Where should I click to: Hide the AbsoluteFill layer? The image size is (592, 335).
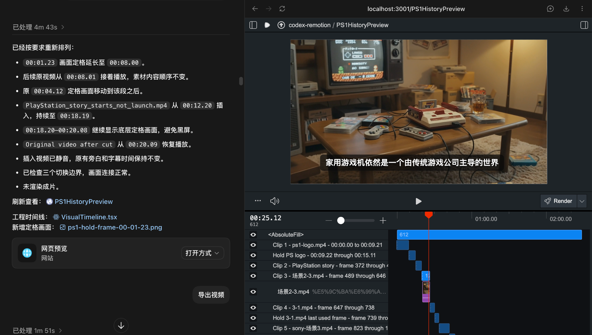253,235
